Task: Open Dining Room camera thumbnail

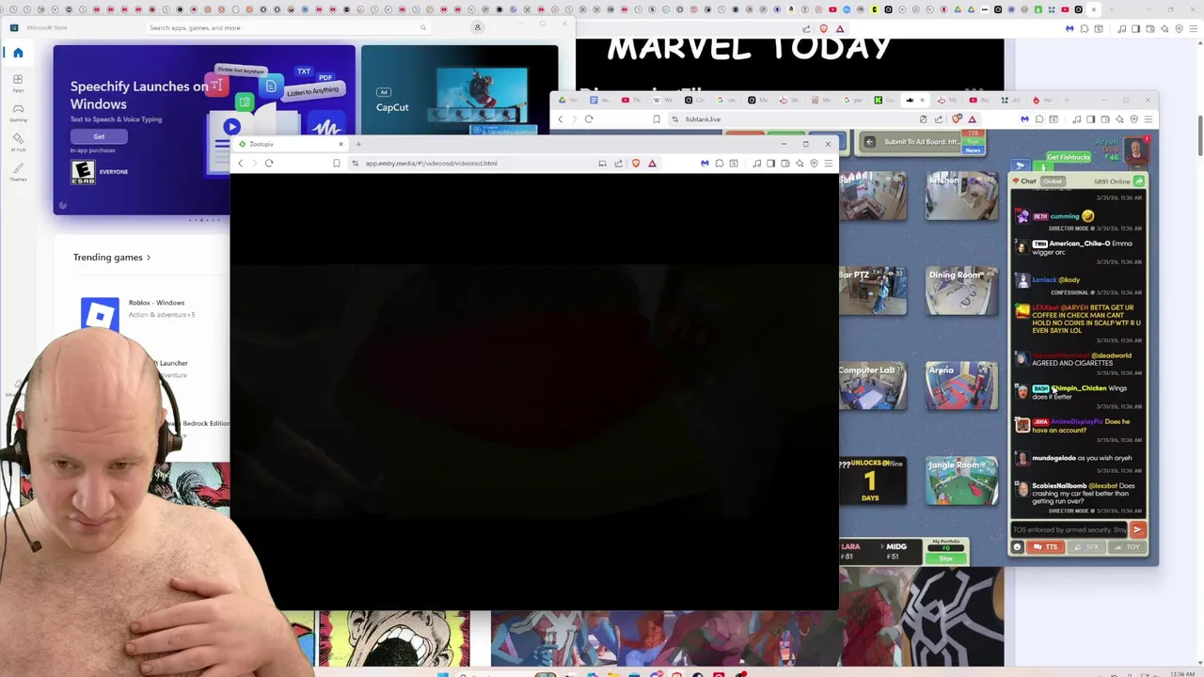Action: (961, 291)
